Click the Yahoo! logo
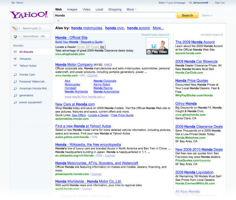 (x=29, y=15)
